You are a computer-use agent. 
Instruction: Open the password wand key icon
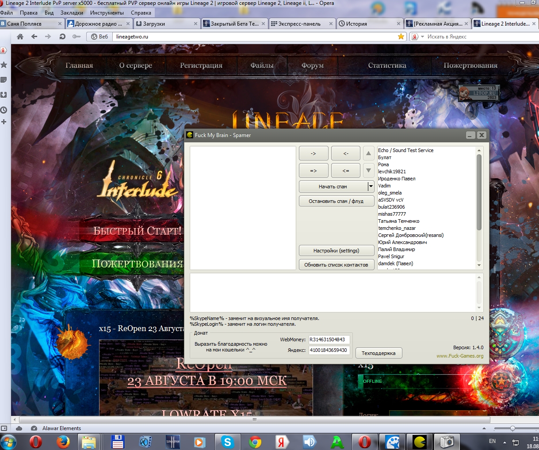coord(76,37)
